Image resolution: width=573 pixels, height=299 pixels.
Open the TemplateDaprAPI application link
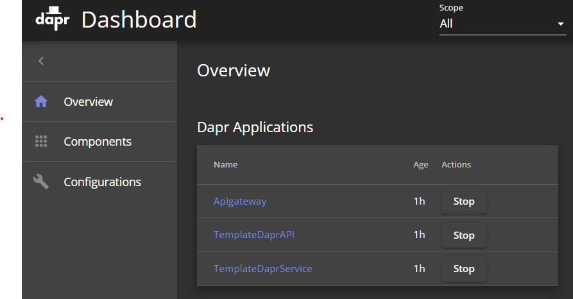pos(254,235)
